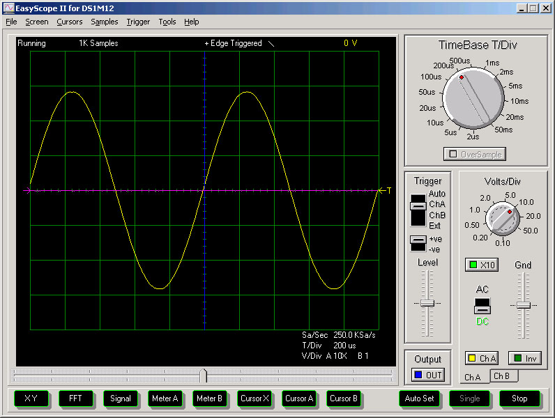This screenshot has height=418, width=555.
Task: Open the Cursors menu
Action: 70,22
